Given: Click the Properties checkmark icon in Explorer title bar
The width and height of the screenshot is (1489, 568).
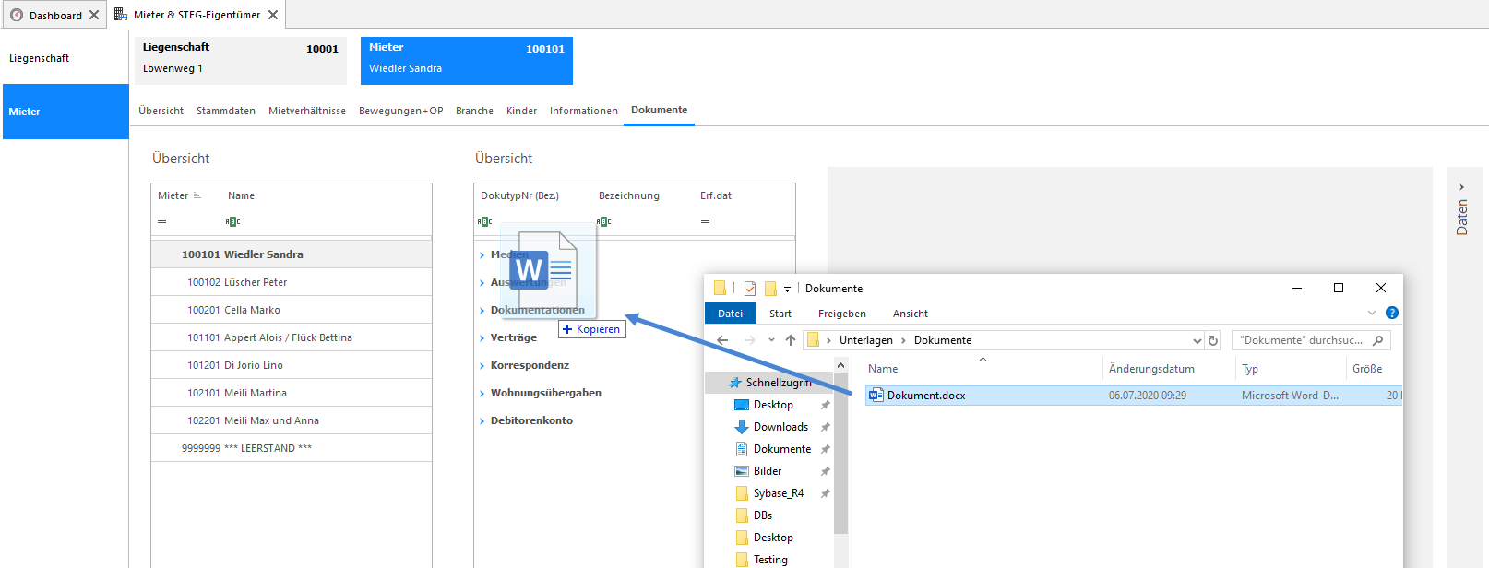Looking at the screenshot, I should click(750, 289).
